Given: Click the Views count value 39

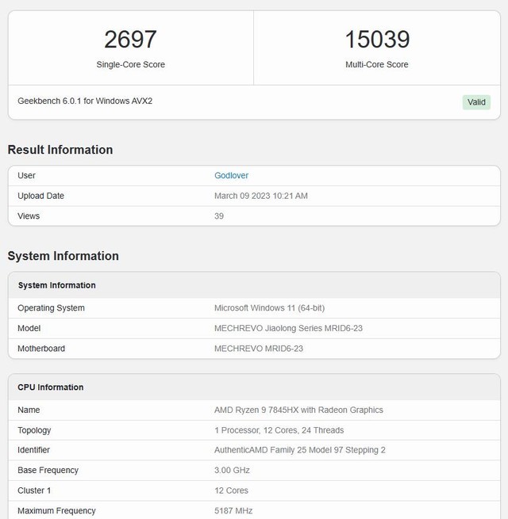Looking at the screenshot, I should 219,216.
